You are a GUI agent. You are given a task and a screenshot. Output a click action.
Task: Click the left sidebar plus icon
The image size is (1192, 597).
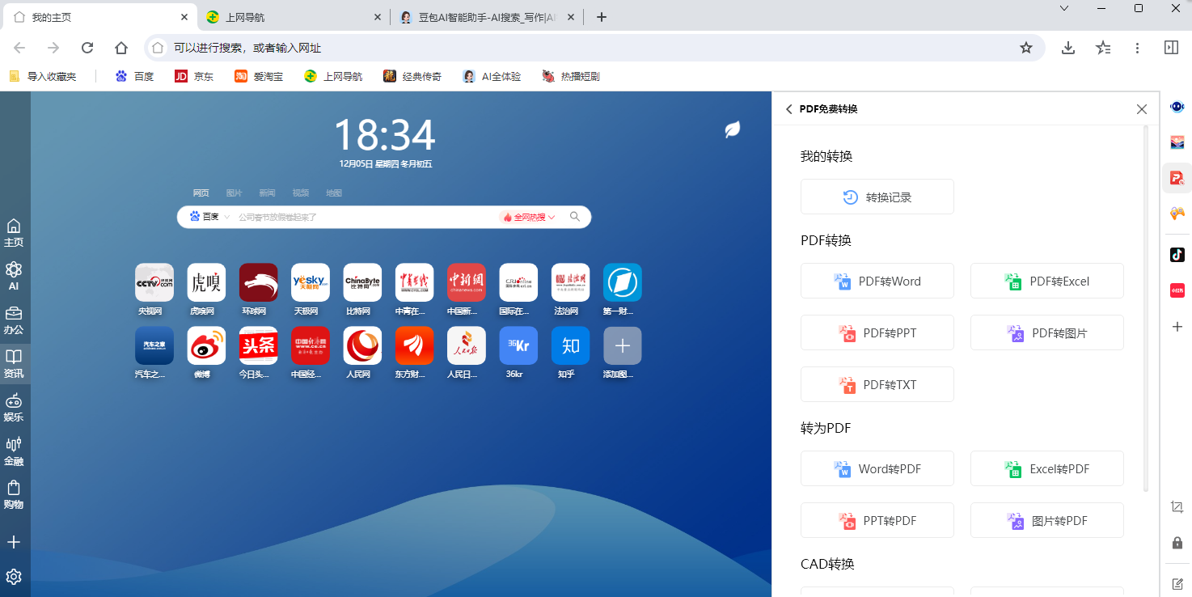coord(14,542)
